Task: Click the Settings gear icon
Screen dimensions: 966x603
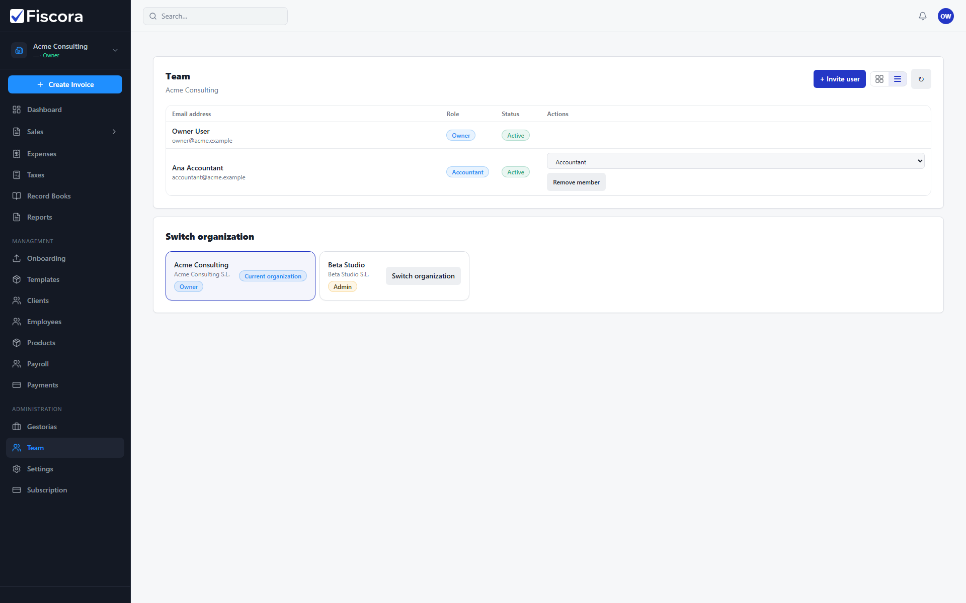Action: (17, 469)
